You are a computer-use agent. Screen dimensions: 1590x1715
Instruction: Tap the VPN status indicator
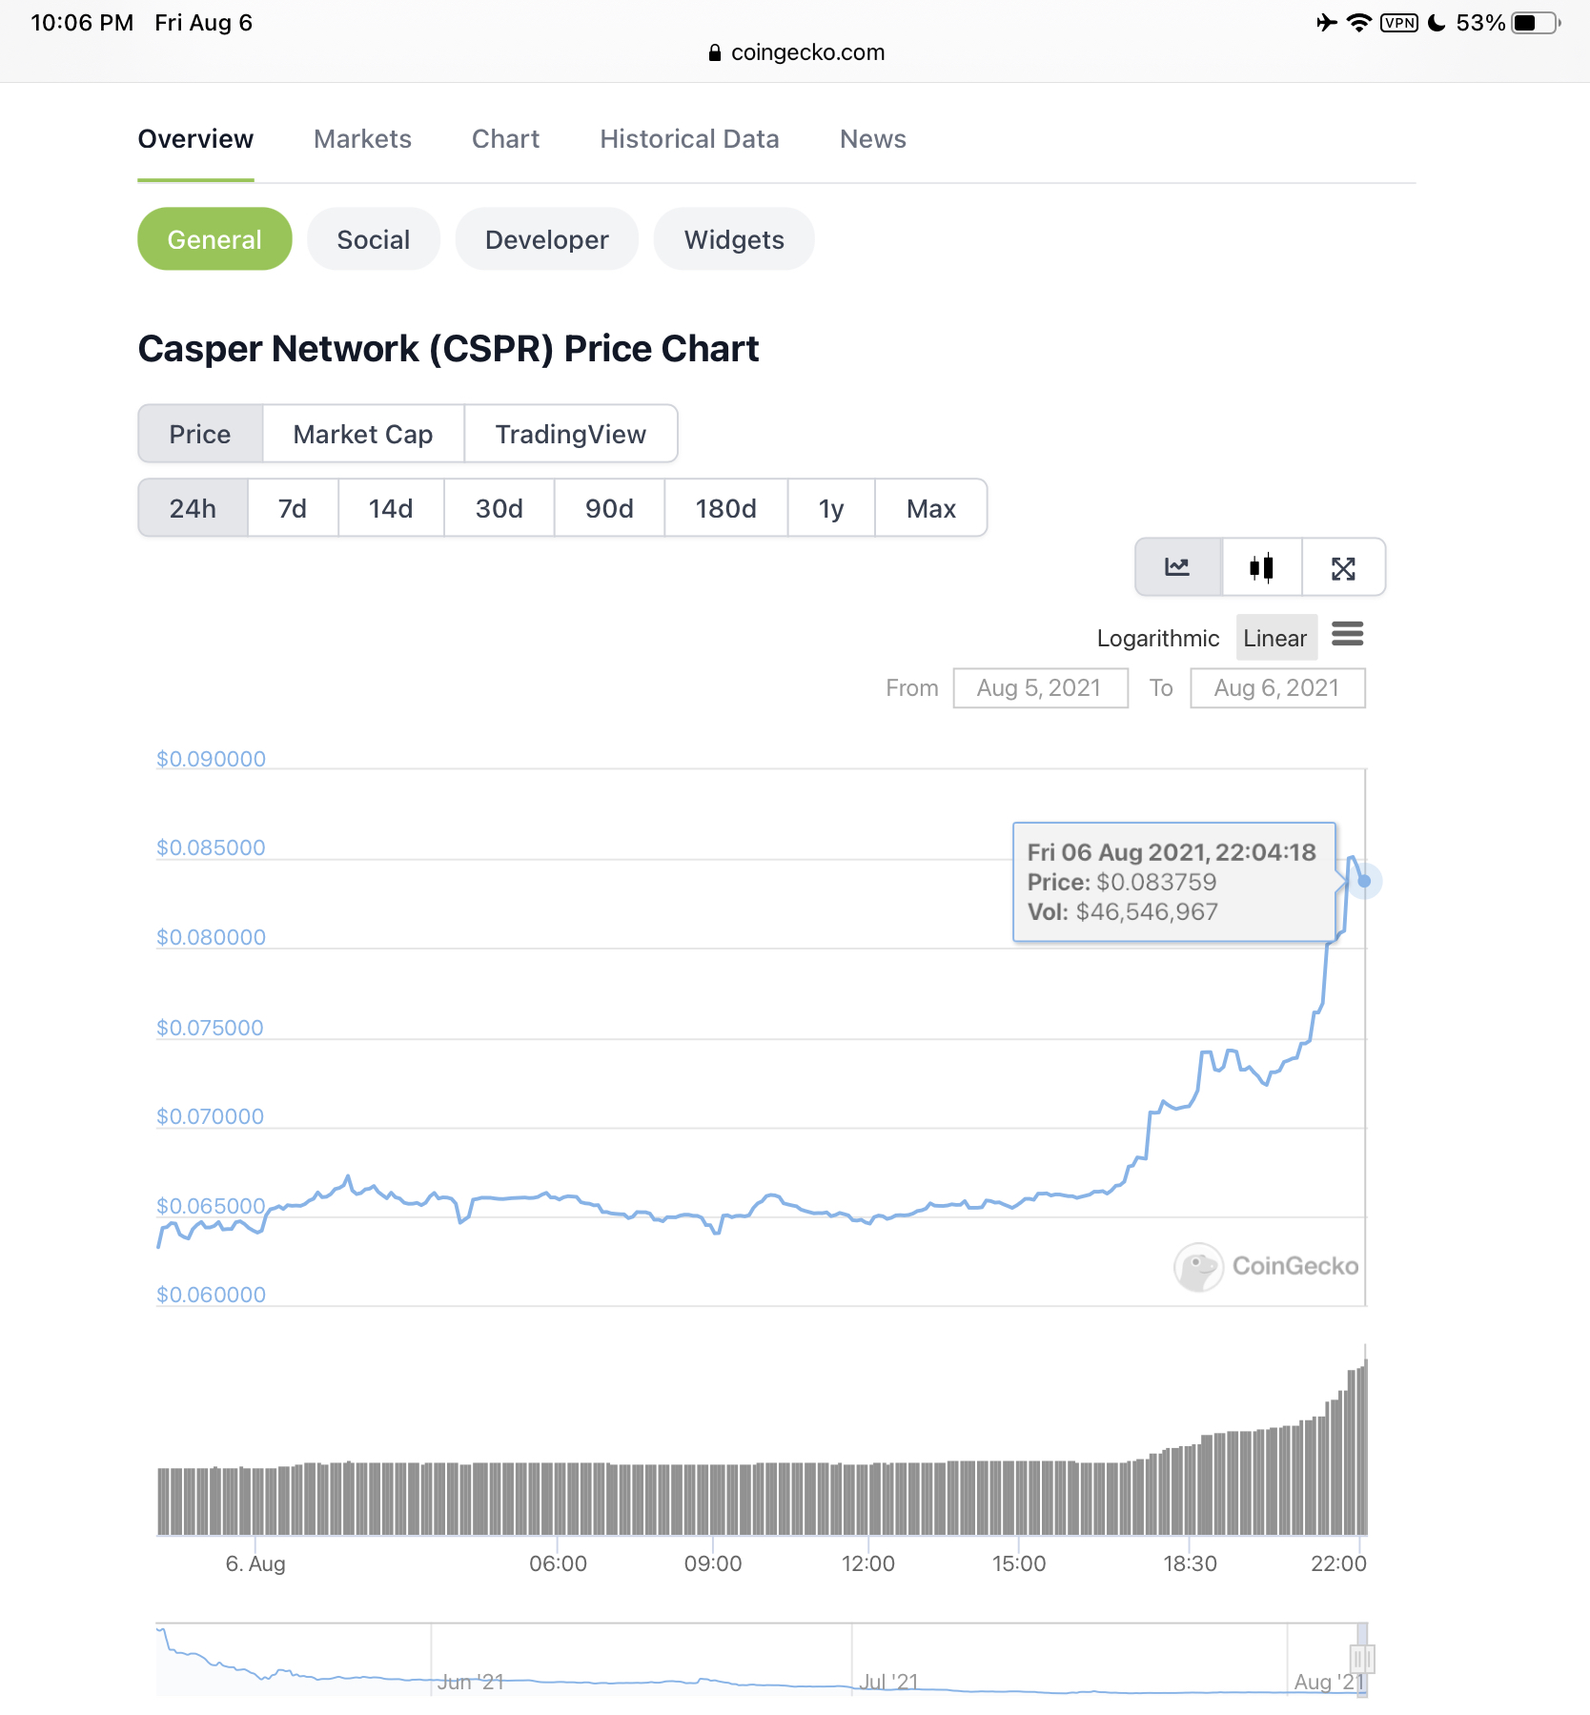coord(1398,23)
